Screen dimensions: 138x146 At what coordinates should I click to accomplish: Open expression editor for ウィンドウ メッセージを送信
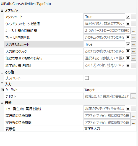coord(134,24)
